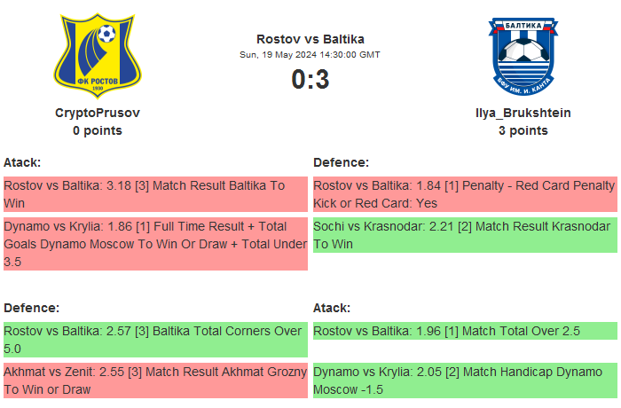Select the Dynamo Moscow -1.5 handicap bet
The height and width of the screenshot is (408, 621).
pyautogui.click(x=464, y=381)
